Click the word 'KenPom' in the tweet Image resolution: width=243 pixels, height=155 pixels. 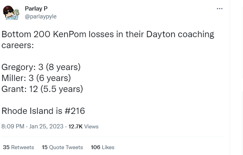tap(69, 34)
